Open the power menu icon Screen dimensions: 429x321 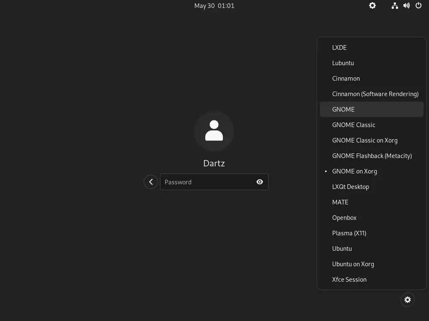pyautogui.click(x=419, y=5)
